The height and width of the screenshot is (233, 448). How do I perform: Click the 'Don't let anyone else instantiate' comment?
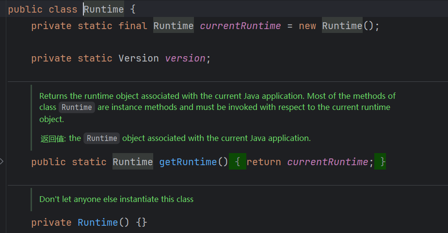(x=116, y=199)
